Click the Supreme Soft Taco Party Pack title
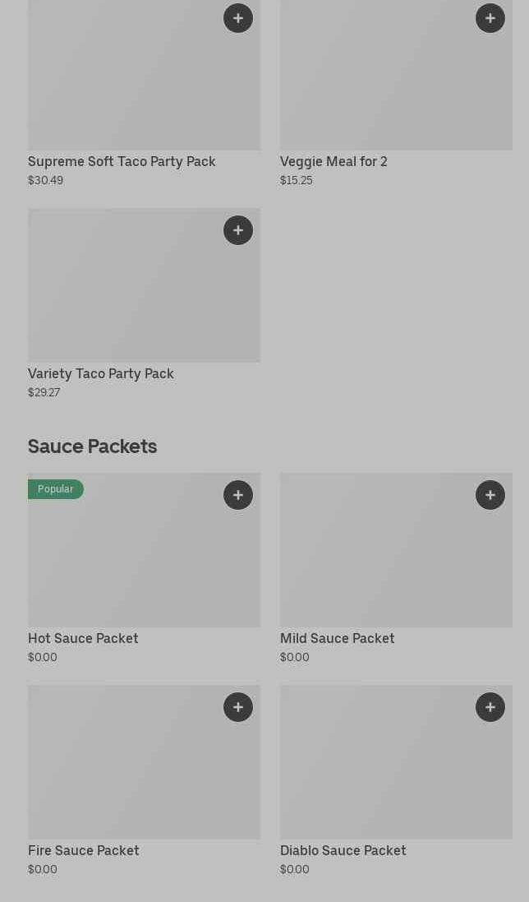This screenshot has height=902, width=529. coord(122,162)
